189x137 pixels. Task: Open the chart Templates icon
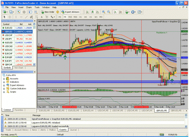click(x=140, y=12)
